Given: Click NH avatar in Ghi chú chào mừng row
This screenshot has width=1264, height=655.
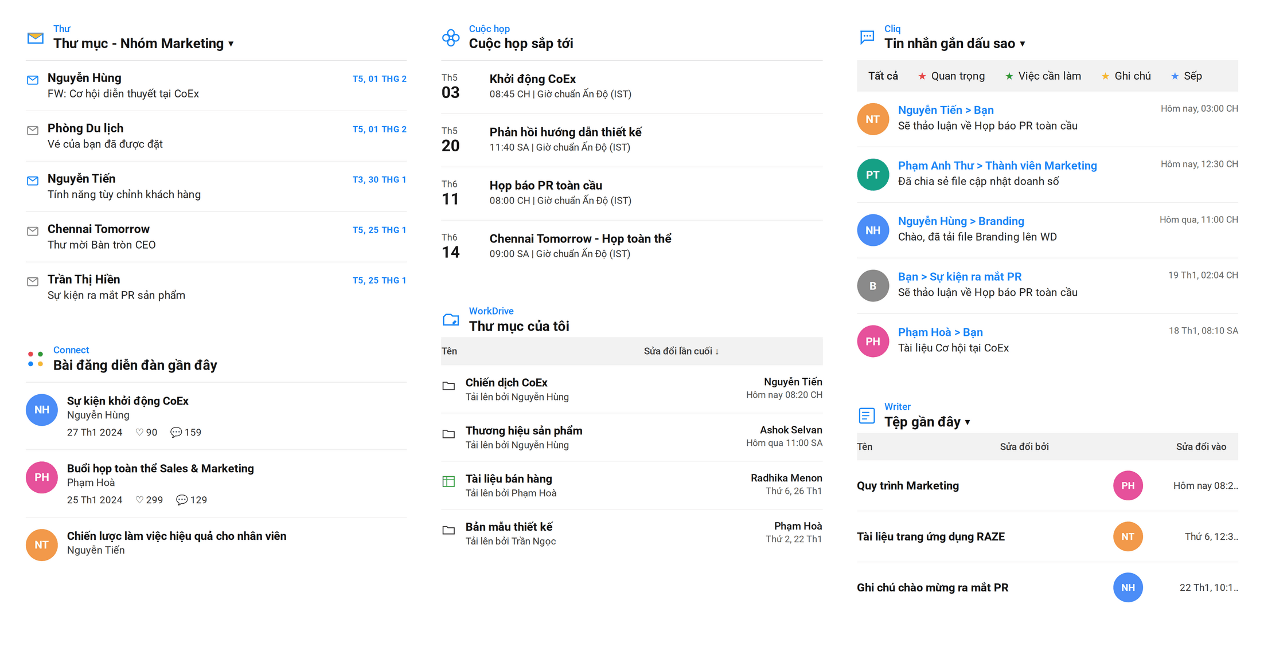Looking at the screenshot, I should pyautogui.click(x=1128, y=588).
